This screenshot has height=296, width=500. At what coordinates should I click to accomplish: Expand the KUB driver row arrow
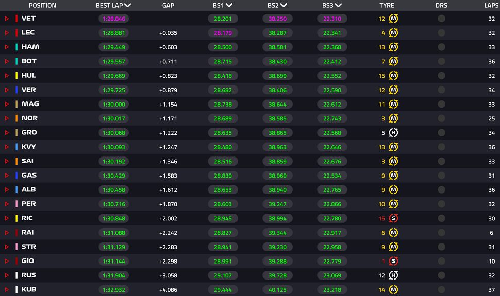(7, 290)
